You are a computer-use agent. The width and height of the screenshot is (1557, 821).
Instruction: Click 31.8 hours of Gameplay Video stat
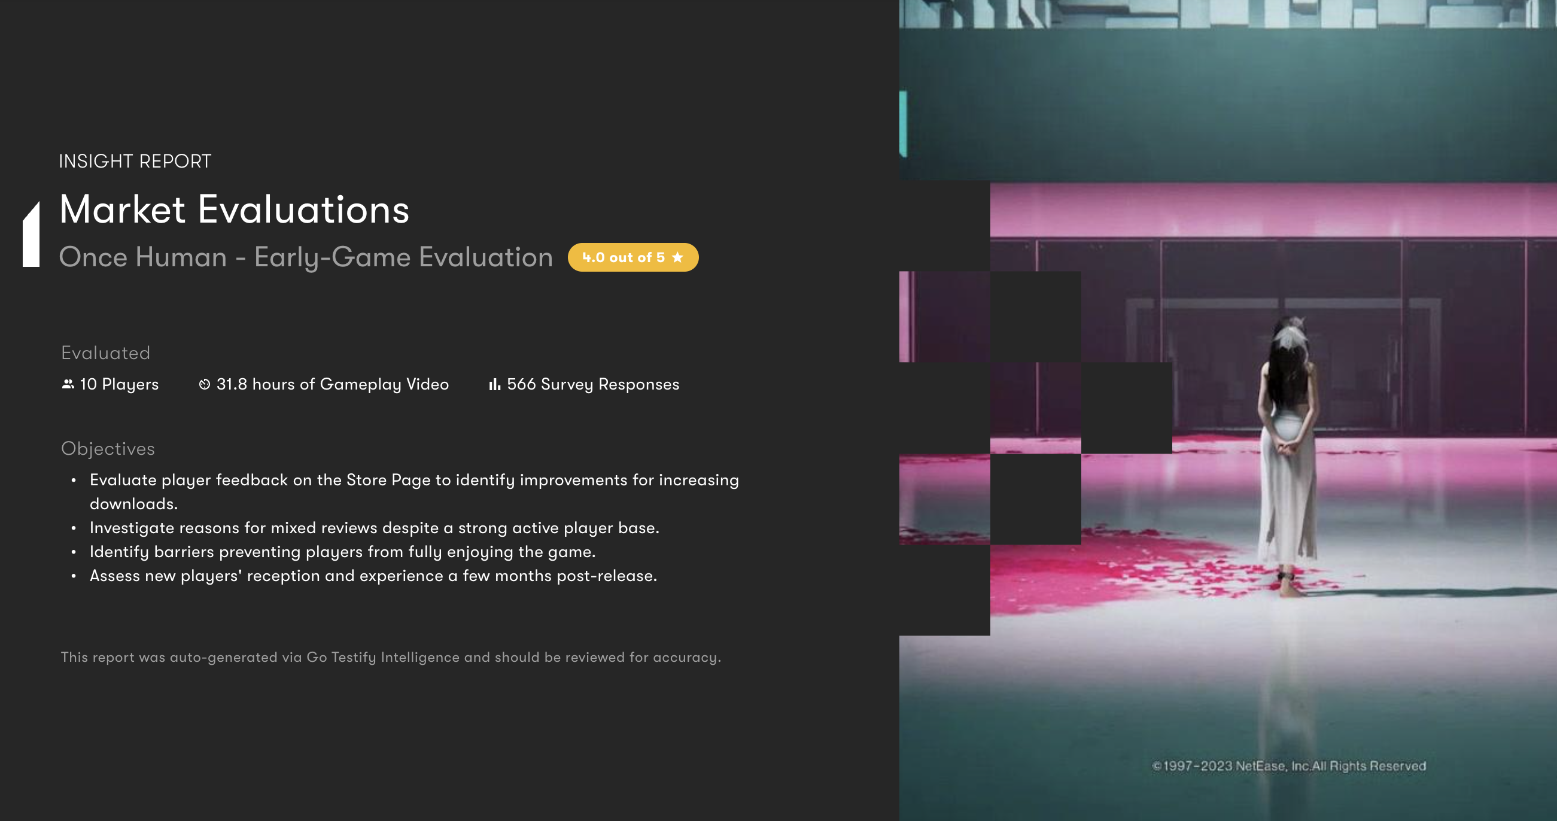coord(333,385)
